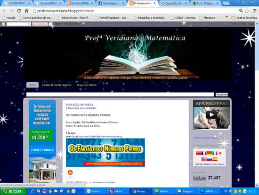Switch to 'SistemasMEGA' browser tab

[x=48, y=3]
